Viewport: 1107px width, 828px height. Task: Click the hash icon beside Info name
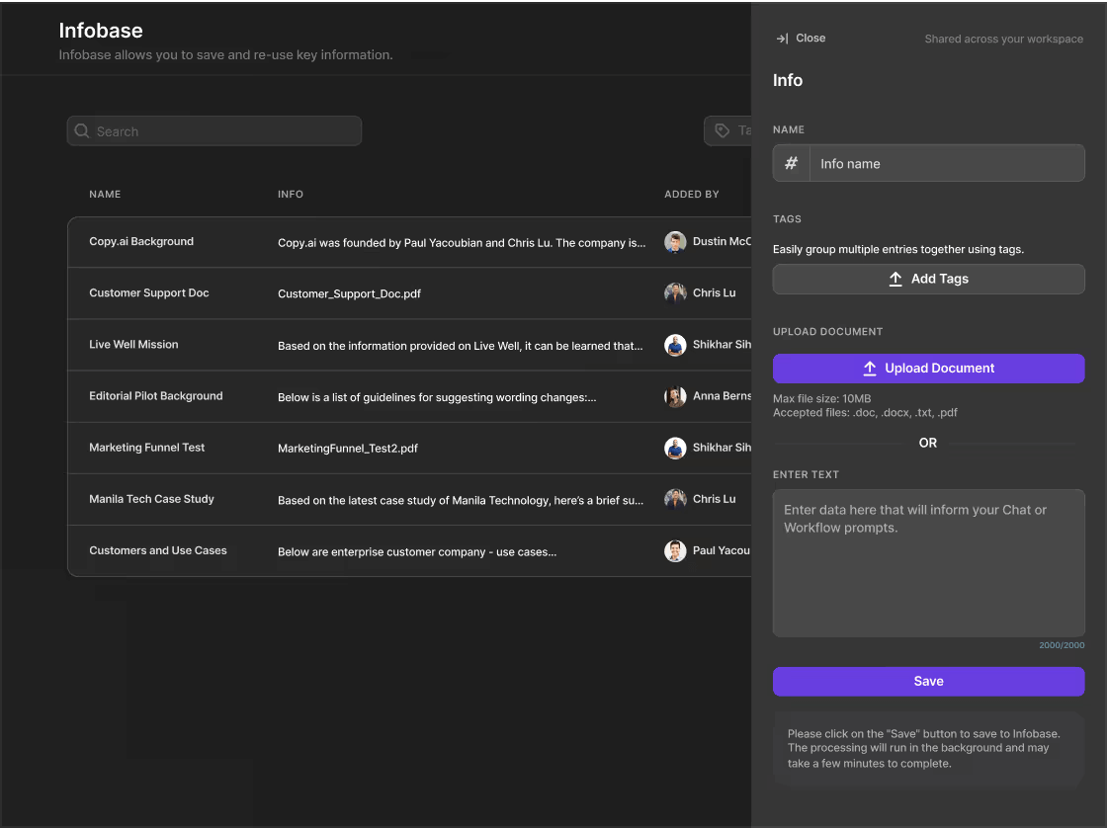(791, 163)
